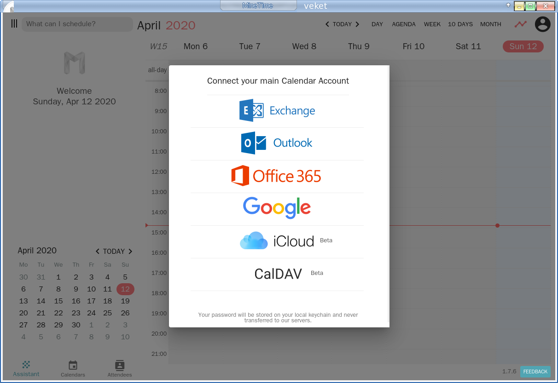Open the user profile account icon
Viewport: 558px width, 383px height.
(543, 24)
